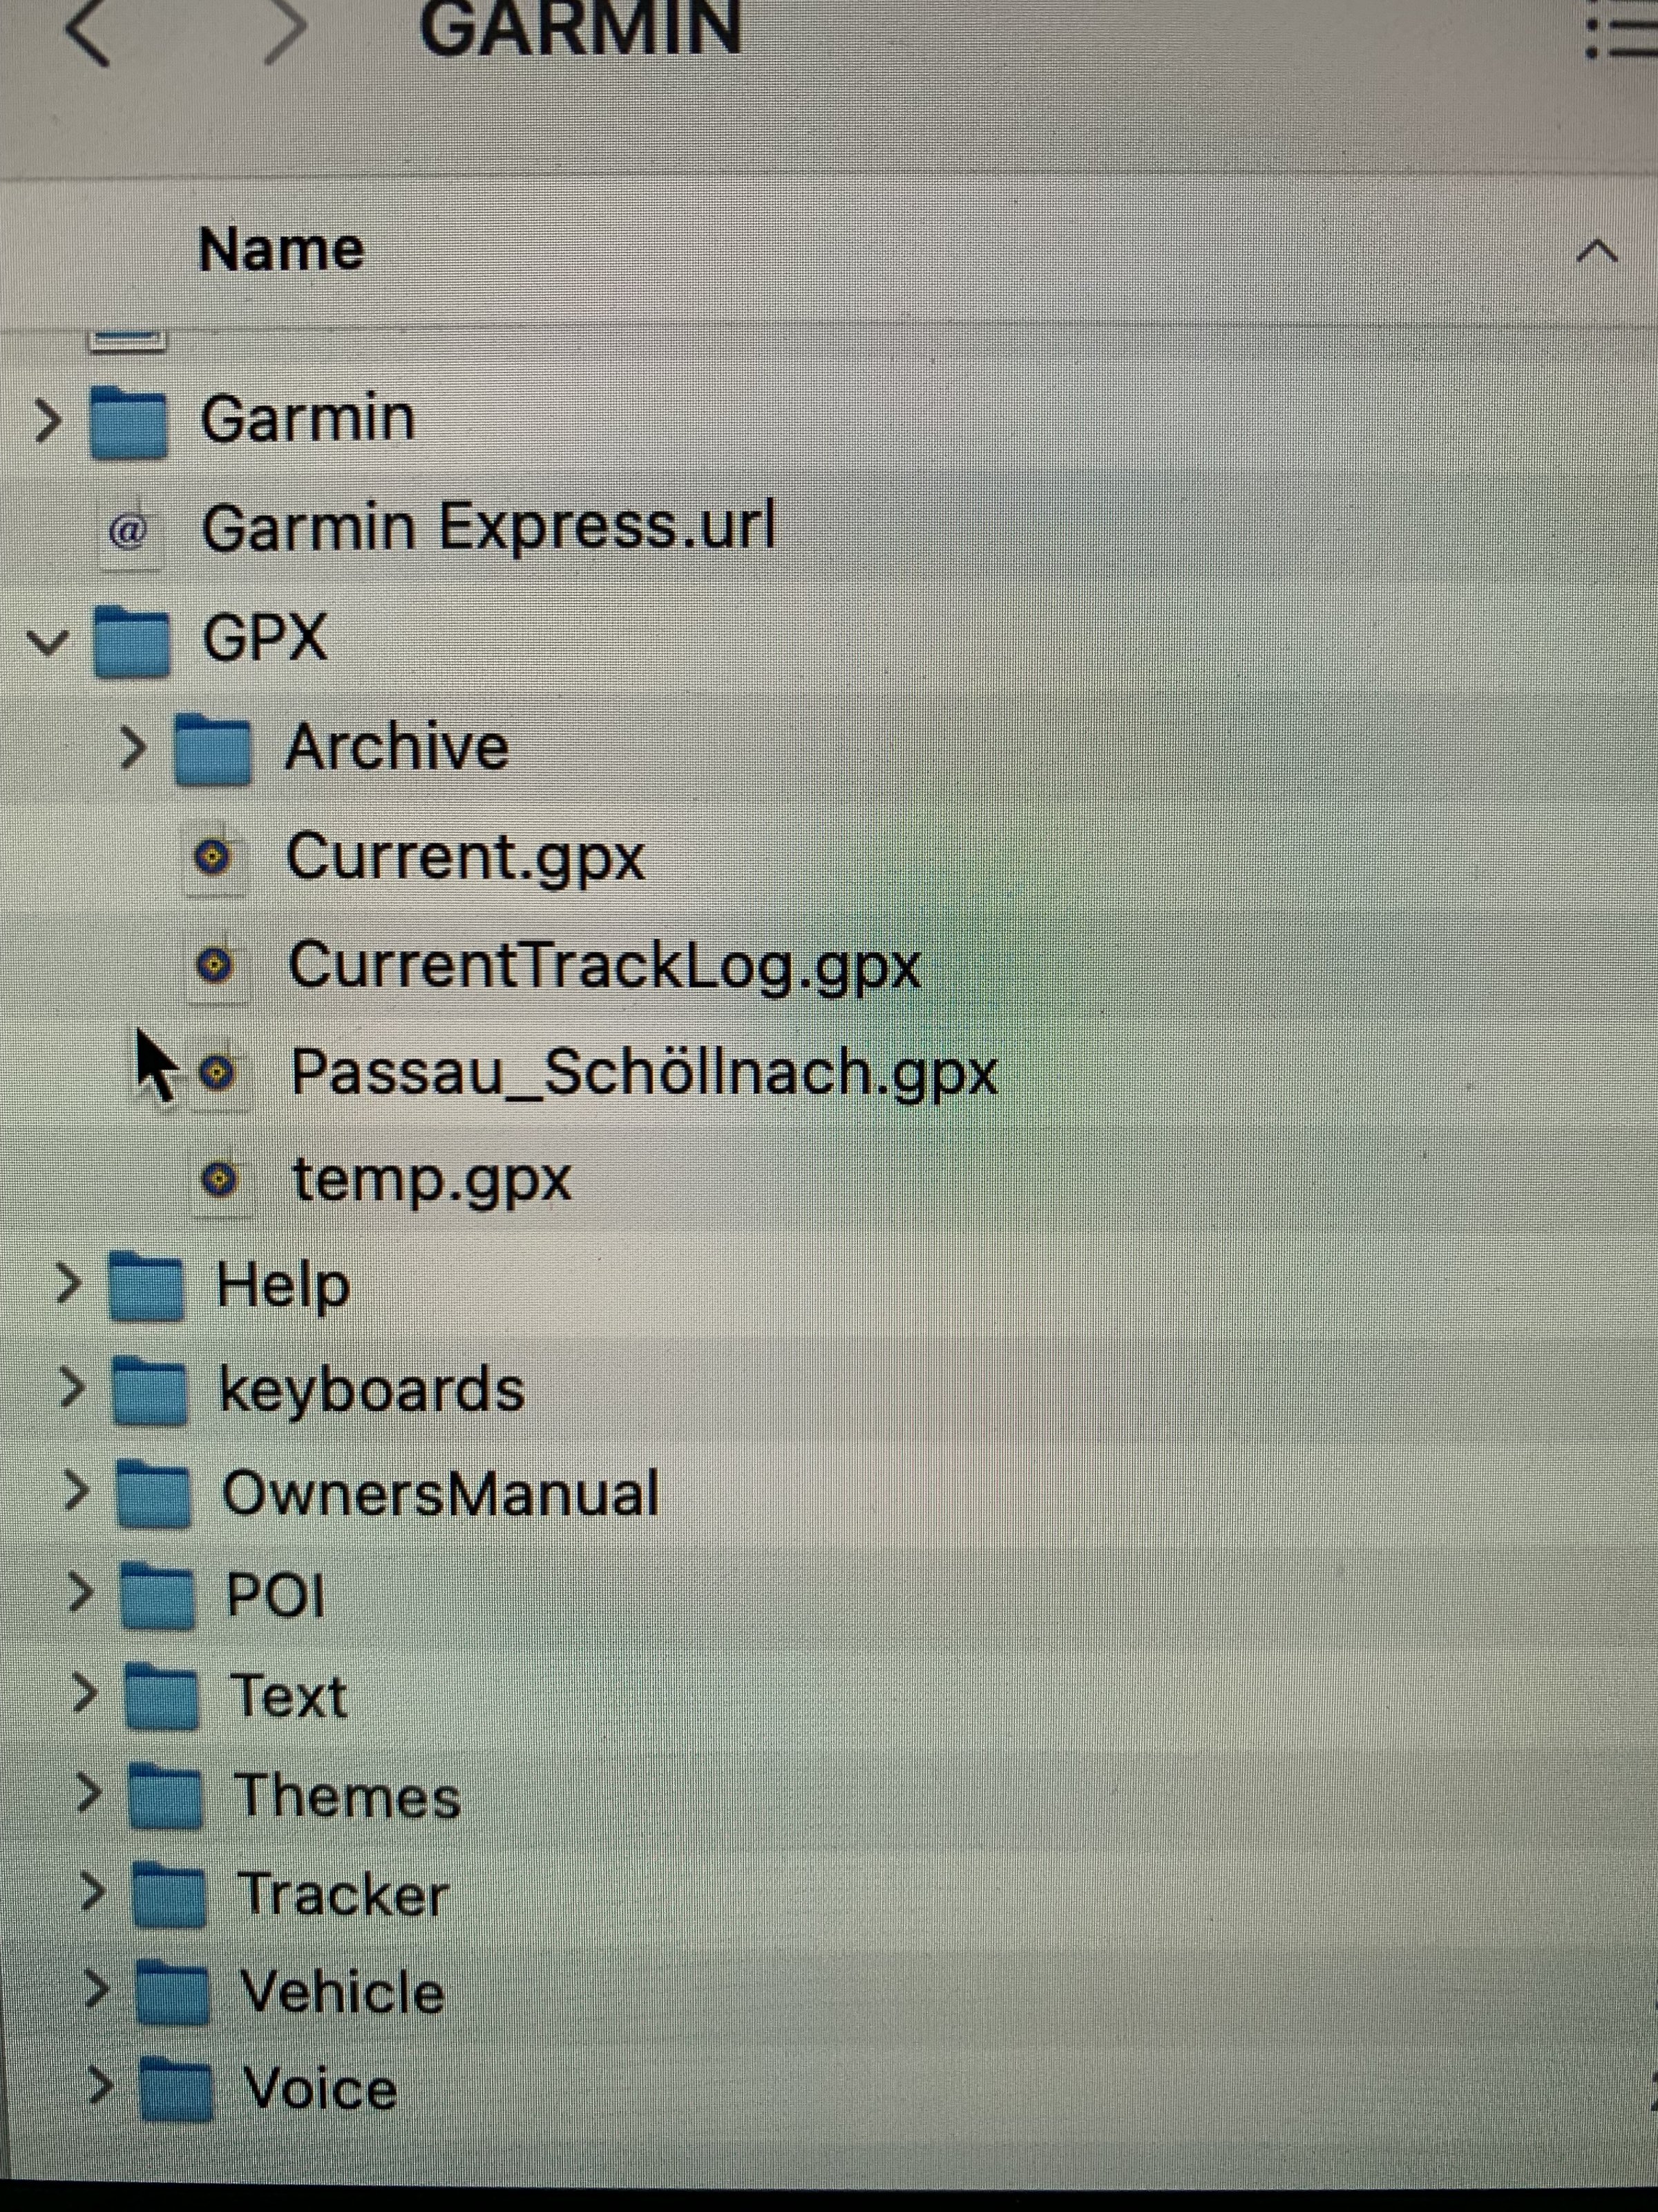Viewport: 1658px width, 2212px height.
Task: Expand the Help folder
Action: coord(68,1283)
